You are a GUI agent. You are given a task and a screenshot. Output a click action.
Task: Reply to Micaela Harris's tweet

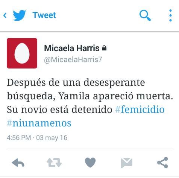pyautogui.click(x=18, y=163)
